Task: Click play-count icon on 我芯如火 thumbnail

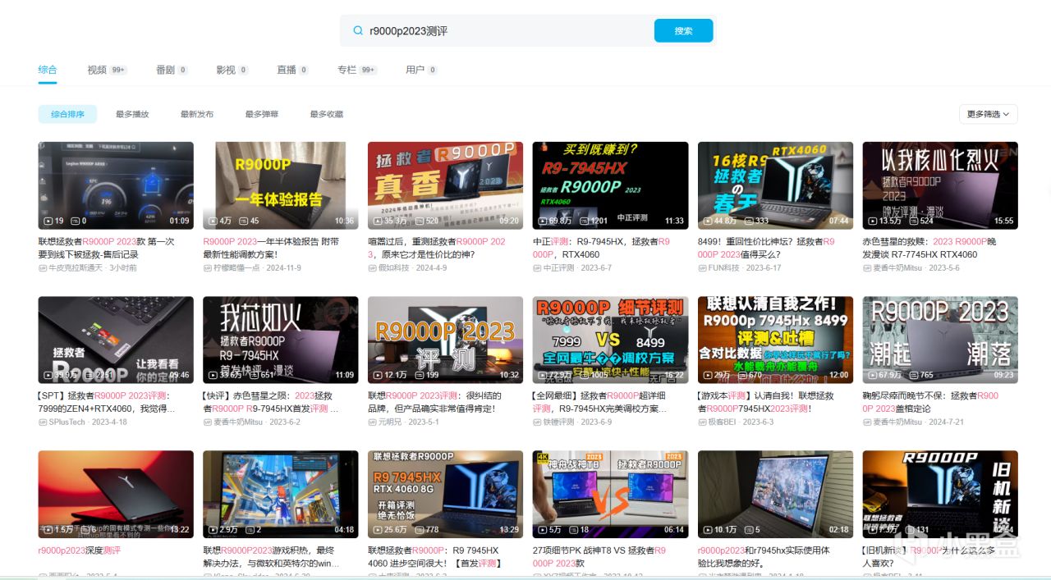Action: point(213,375)
